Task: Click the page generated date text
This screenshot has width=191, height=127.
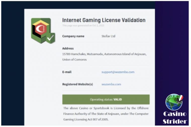Action: tap(83, 26)
